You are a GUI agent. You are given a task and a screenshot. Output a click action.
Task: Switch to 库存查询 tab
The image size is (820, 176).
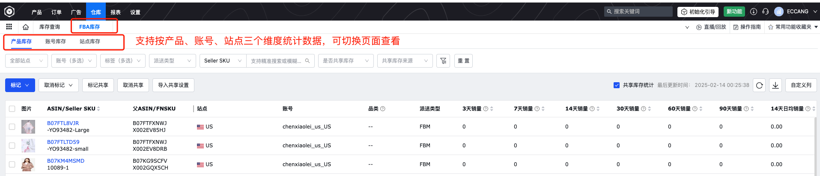[x=50, y=27]
